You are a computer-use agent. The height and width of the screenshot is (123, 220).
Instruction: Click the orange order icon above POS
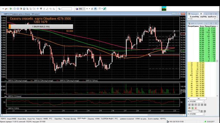tap(189, 108)
